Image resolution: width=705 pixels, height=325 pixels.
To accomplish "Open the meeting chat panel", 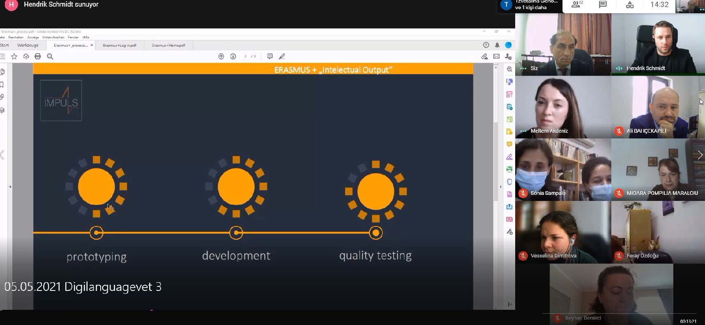I will (603, 5).
